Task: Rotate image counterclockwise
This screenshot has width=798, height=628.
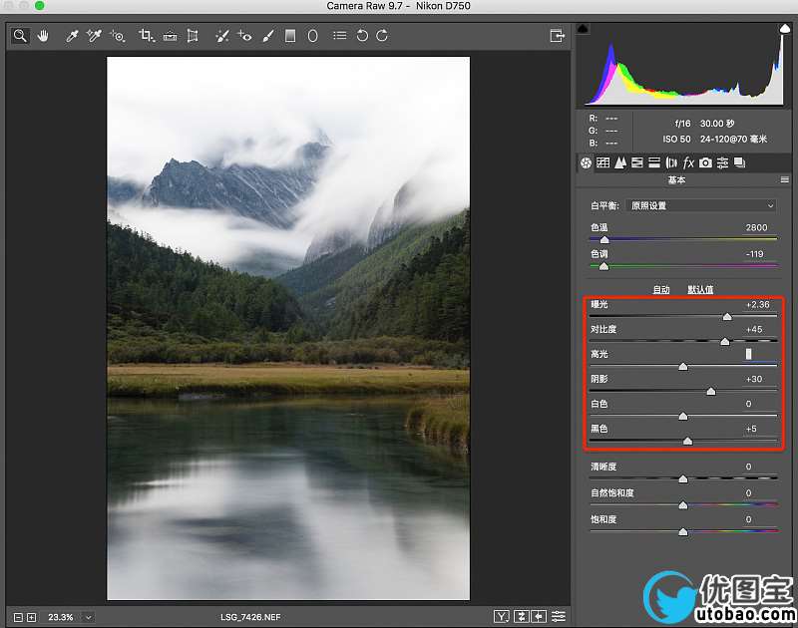Action: (362, 36)
